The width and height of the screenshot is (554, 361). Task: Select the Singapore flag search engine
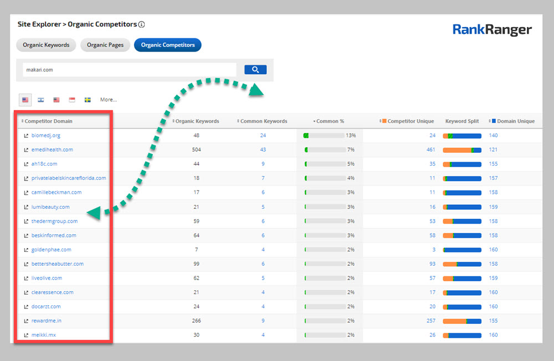point(72,100)
